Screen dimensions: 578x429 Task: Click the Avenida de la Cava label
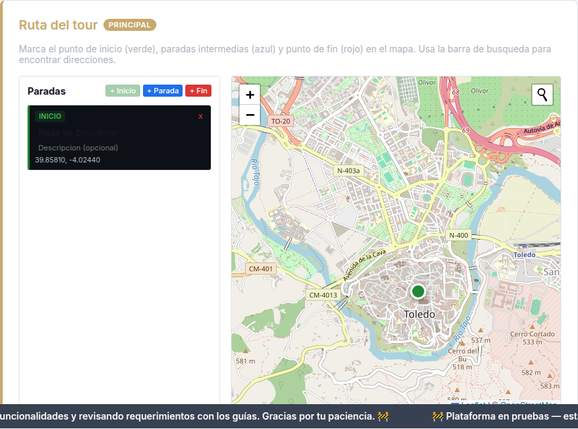click(365, 265)
